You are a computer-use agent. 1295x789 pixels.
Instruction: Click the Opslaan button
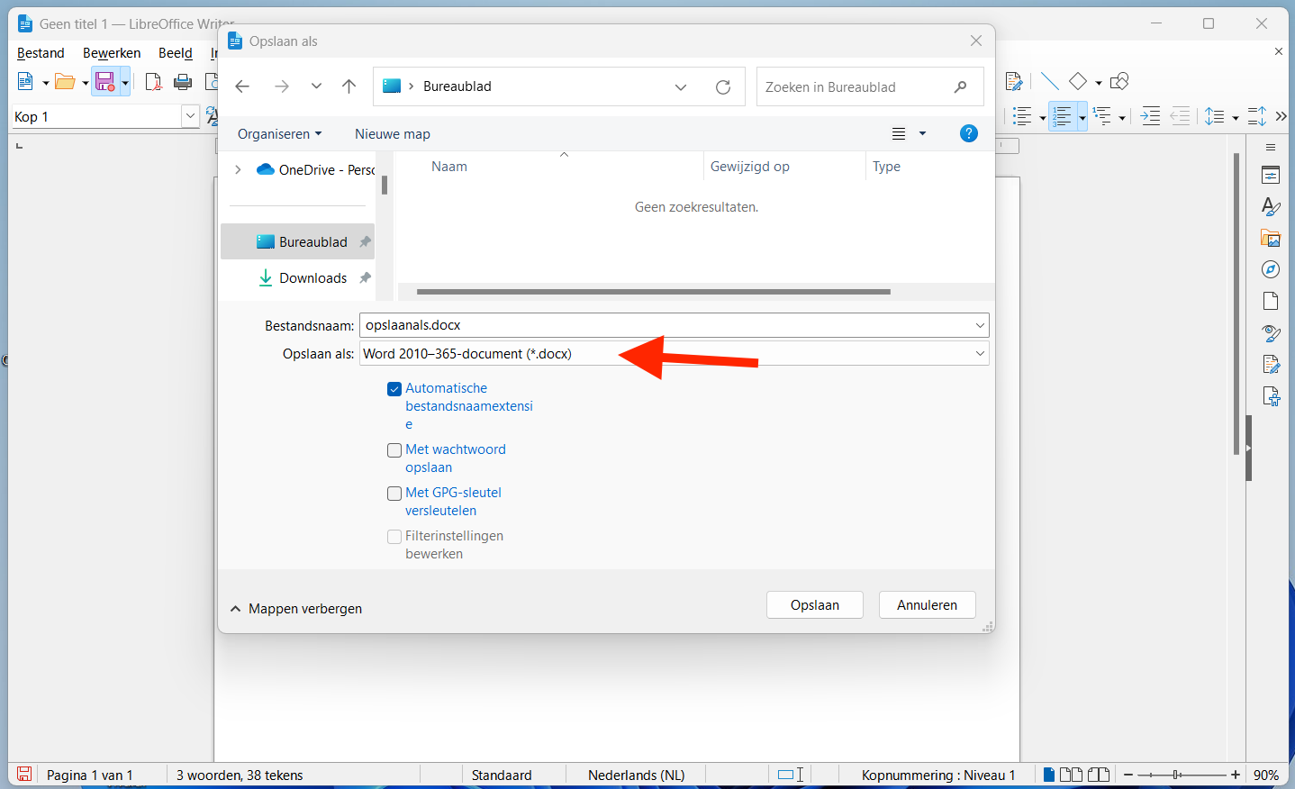814,605
